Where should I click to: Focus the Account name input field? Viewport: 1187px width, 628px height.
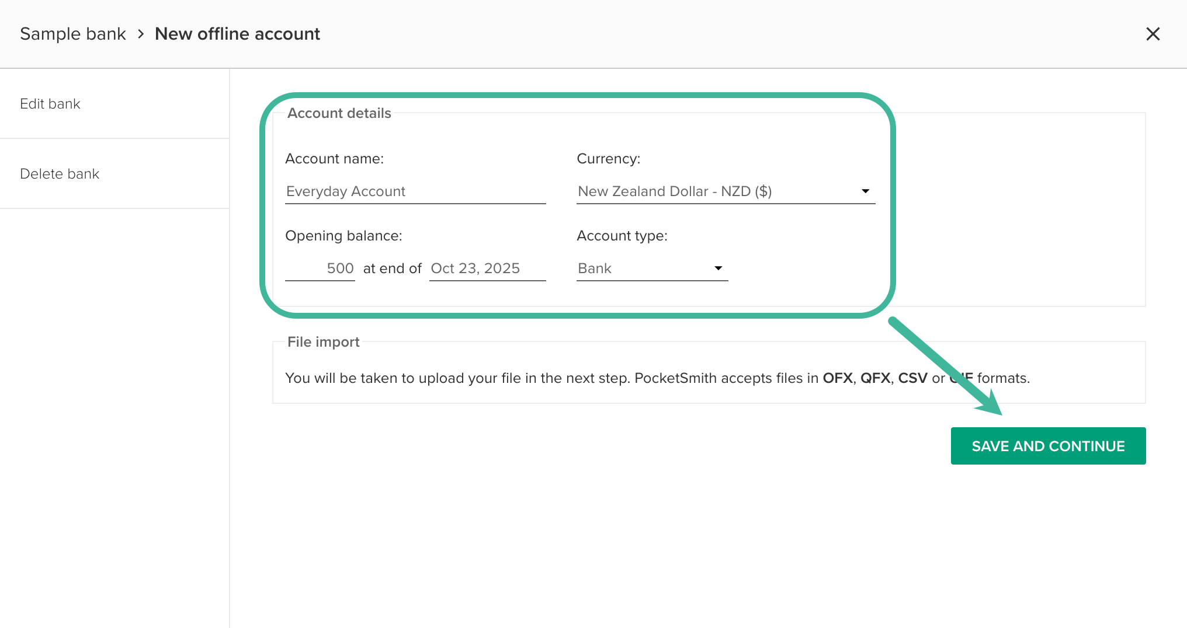415,191
